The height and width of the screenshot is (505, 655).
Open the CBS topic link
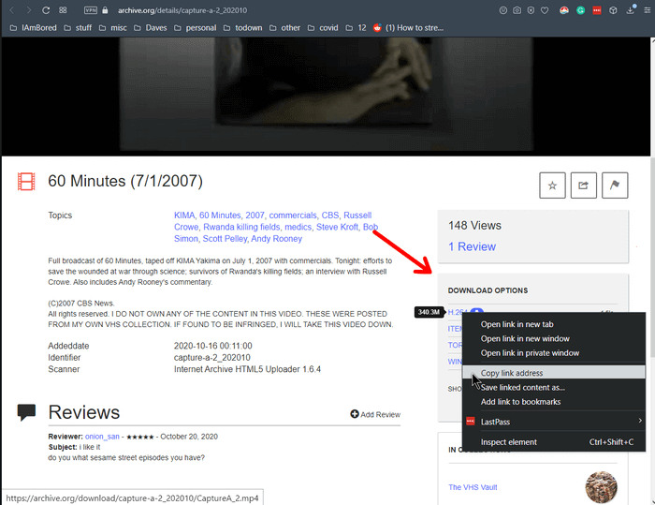(x=330, y=215)
